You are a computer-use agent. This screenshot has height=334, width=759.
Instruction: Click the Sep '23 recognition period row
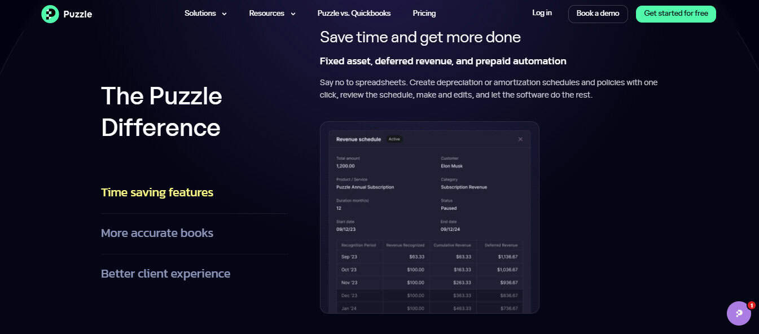tap(429, 257)
